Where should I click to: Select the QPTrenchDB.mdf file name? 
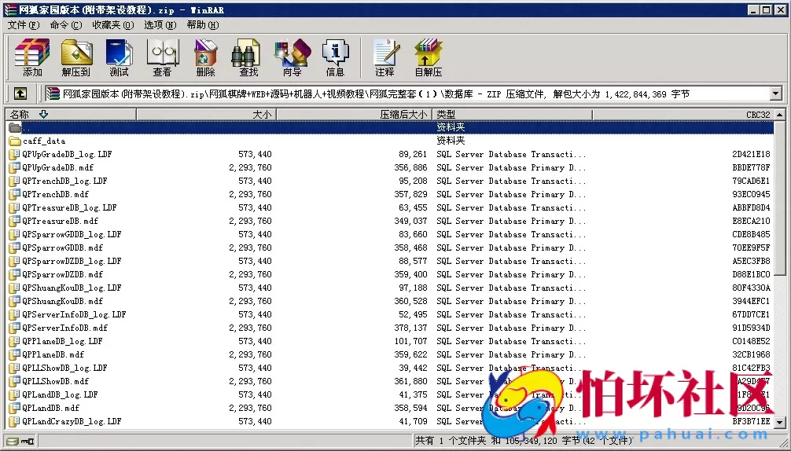(x=56, y=194)
